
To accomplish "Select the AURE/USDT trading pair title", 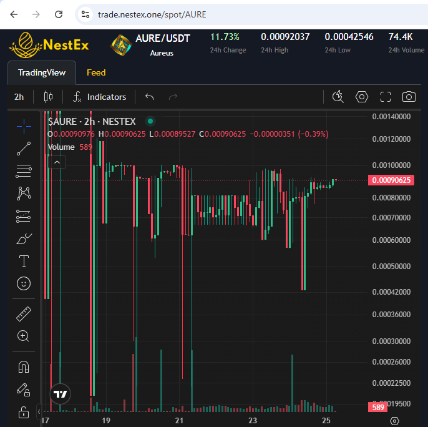I will [163, 38].
